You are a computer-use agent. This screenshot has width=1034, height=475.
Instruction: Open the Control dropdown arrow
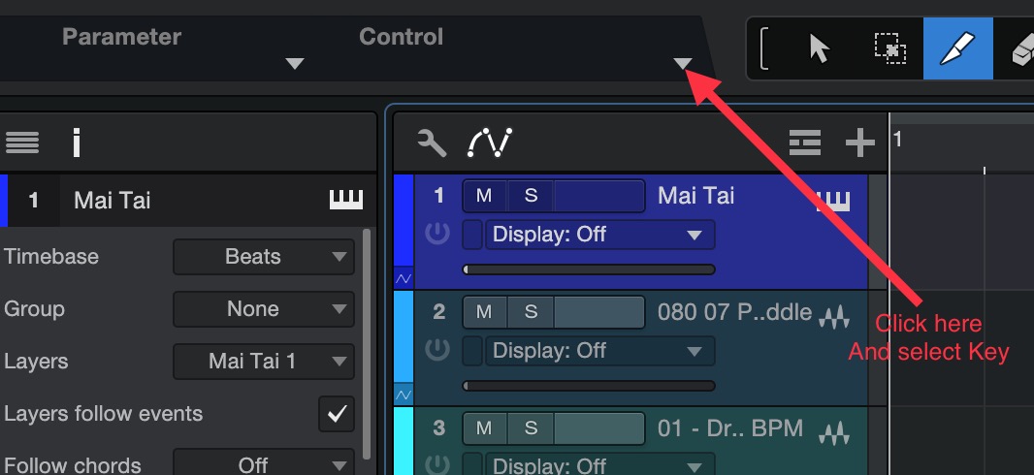click(683, 63)
